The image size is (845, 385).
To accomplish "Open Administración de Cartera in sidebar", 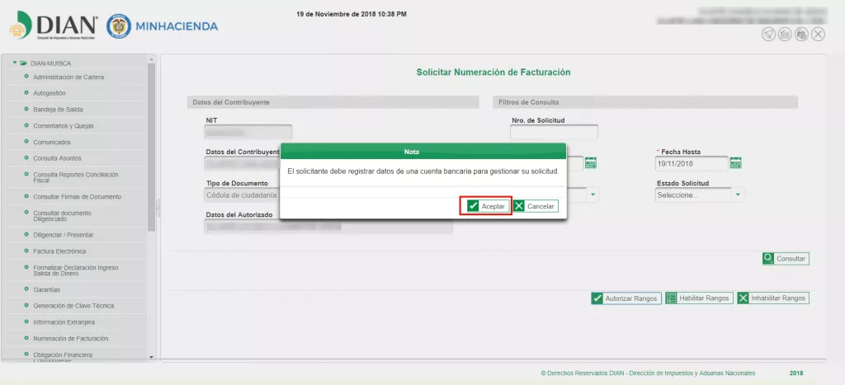I will 68,77.
